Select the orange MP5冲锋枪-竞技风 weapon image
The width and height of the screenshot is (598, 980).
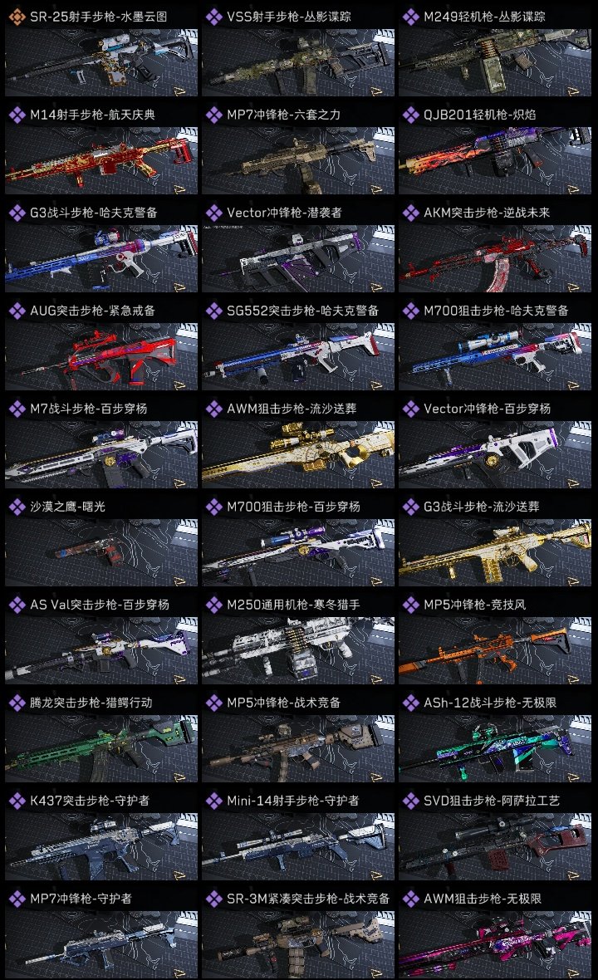(x=495, y=650)
